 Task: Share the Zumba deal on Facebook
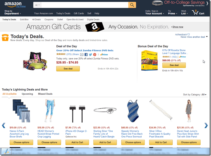coord(86,54)
